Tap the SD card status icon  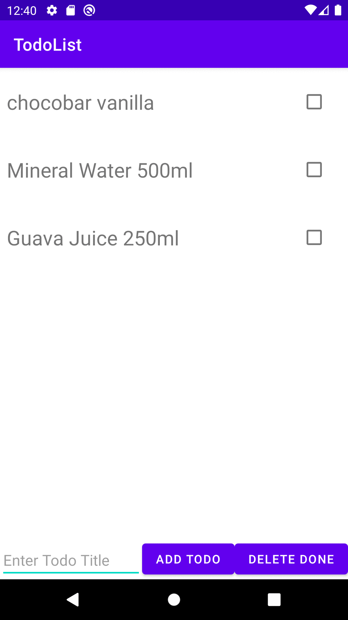point(71,10)
